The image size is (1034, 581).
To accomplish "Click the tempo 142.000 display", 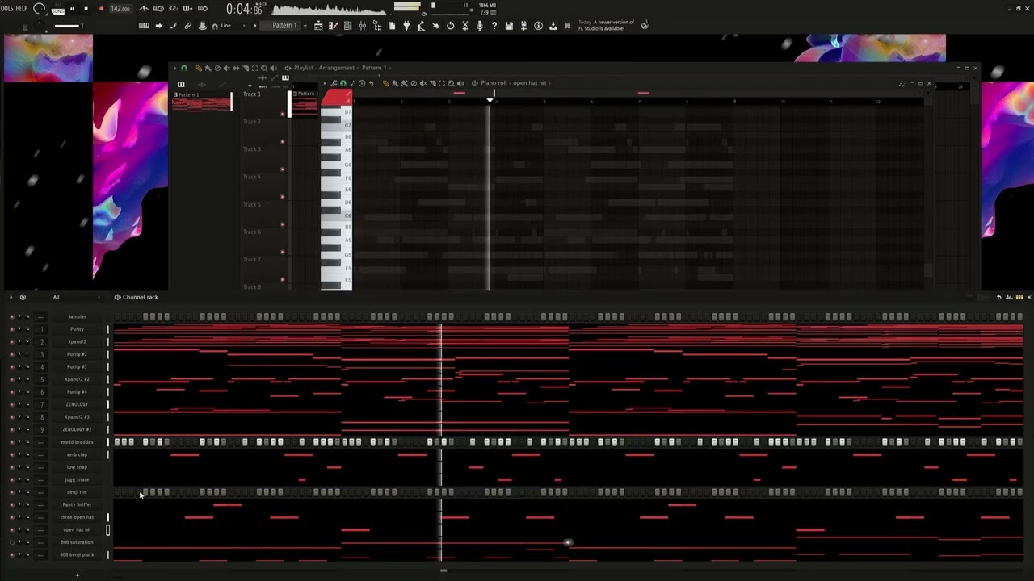I will [120, 9].
